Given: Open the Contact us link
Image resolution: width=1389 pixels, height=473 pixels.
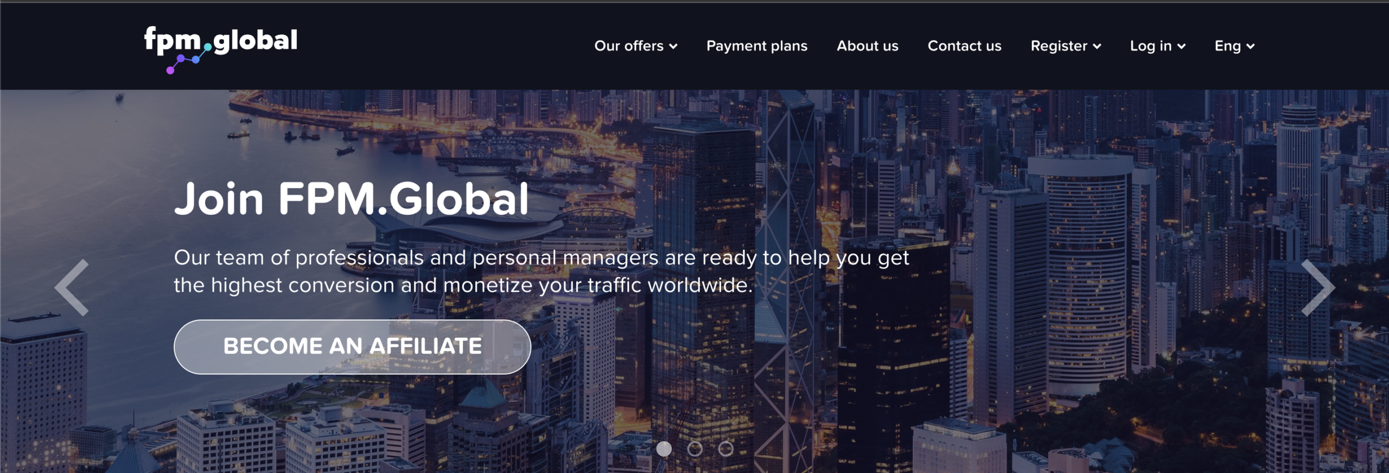Looking at the screenshot, I should 965,46.
